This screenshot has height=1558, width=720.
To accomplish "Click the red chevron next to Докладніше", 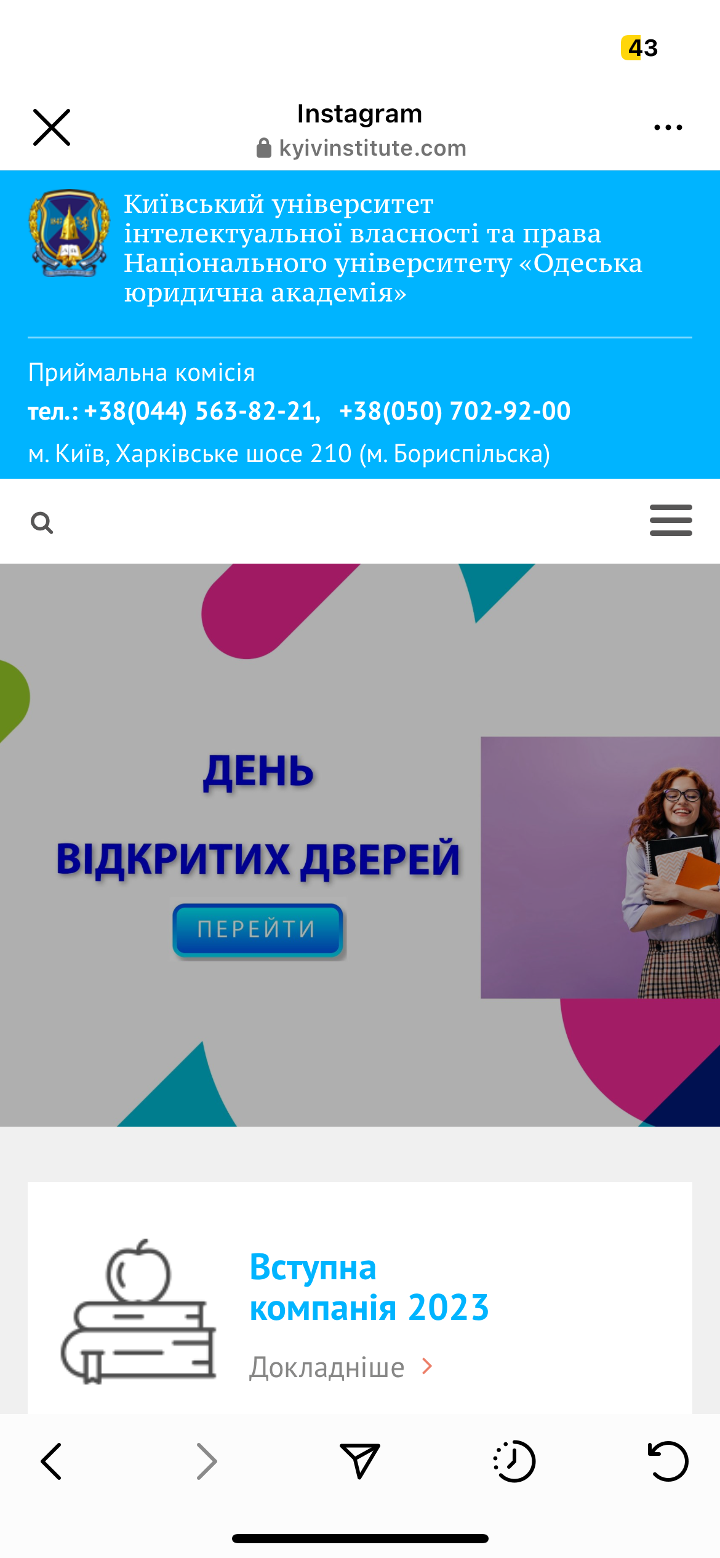I will pos(427,1366).
